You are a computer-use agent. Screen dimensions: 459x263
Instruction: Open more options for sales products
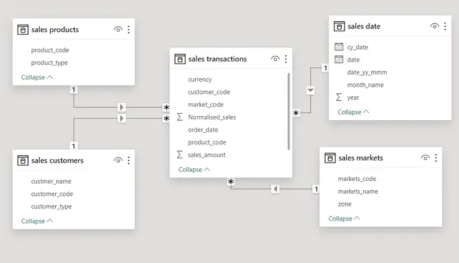129,30
